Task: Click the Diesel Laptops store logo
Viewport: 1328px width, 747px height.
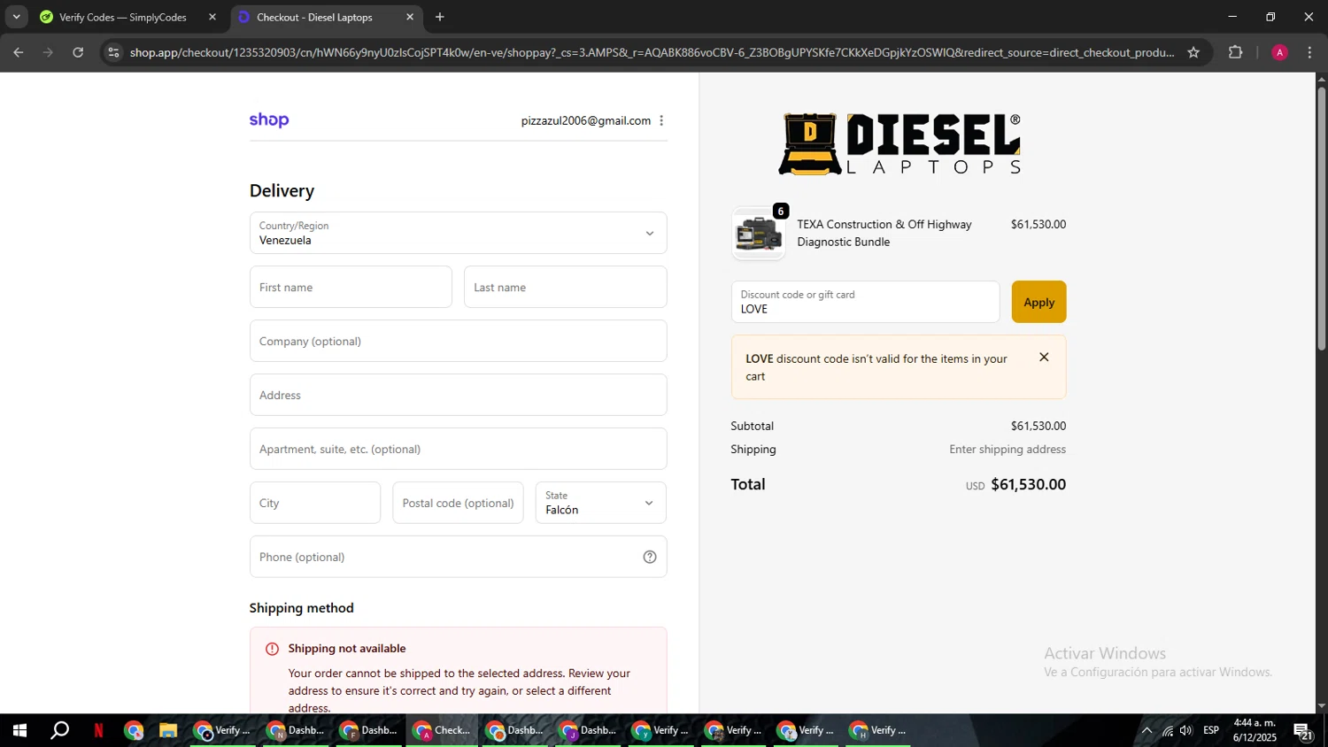Action: [899, 144]
